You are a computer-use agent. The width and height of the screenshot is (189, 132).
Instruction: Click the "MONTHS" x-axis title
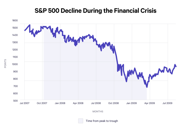pyautogui.click(x=98, y=112)
